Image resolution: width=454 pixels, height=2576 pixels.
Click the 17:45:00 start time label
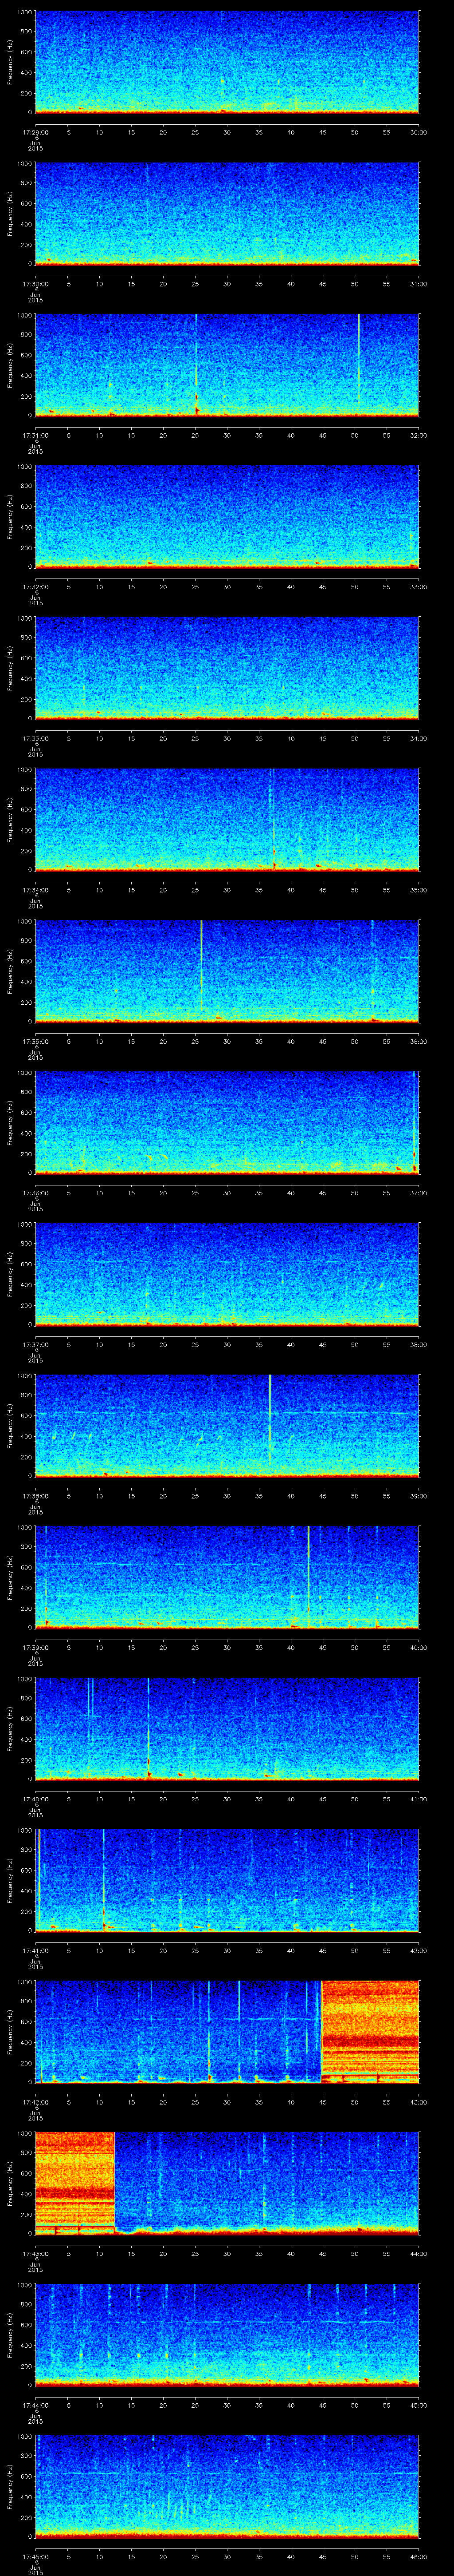[x=35, y=2556]
